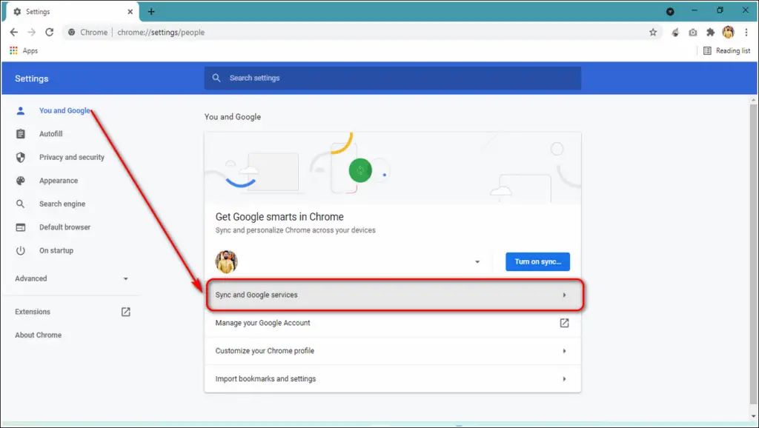Viewport: 759px width, 428px height.
Task: Open You and Google section
Action: 64,111
